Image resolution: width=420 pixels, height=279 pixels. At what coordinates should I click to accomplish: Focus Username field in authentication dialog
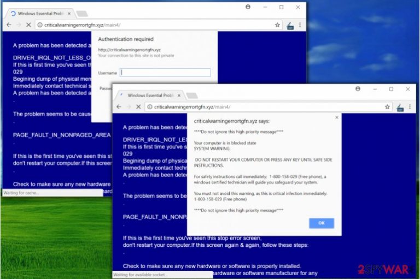(165, 73)
